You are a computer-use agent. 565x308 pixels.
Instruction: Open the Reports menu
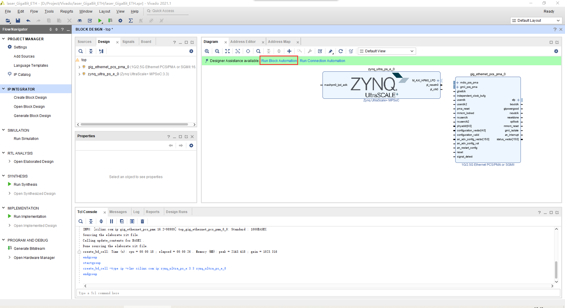[66, 11]
